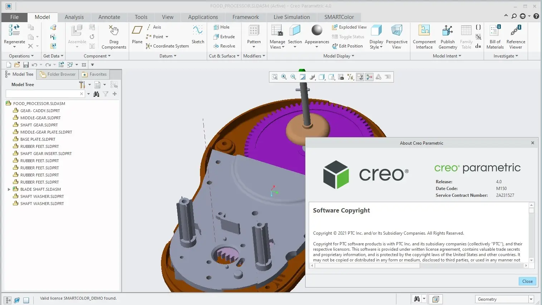The image size is (542, 305).
Task: Open a file from quick access toolbar
Action: 17,65
